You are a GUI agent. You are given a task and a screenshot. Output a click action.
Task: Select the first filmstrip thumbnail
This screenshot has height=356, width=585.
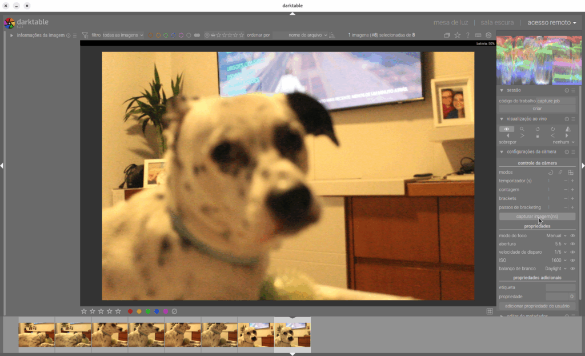pyautogui.click(x=37, y=335)
